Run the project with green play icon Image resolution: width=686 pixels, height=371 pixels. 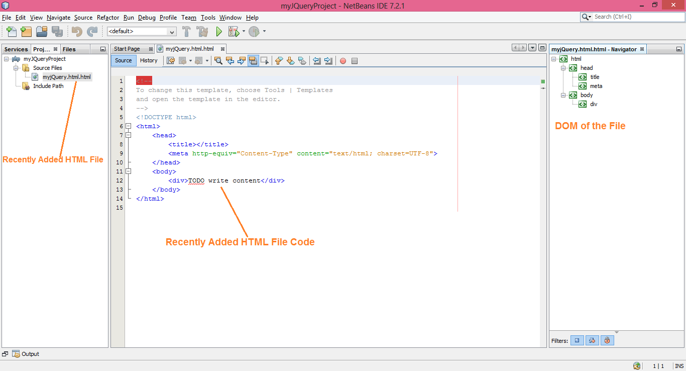pyautogui.click(x=219, y=32)
